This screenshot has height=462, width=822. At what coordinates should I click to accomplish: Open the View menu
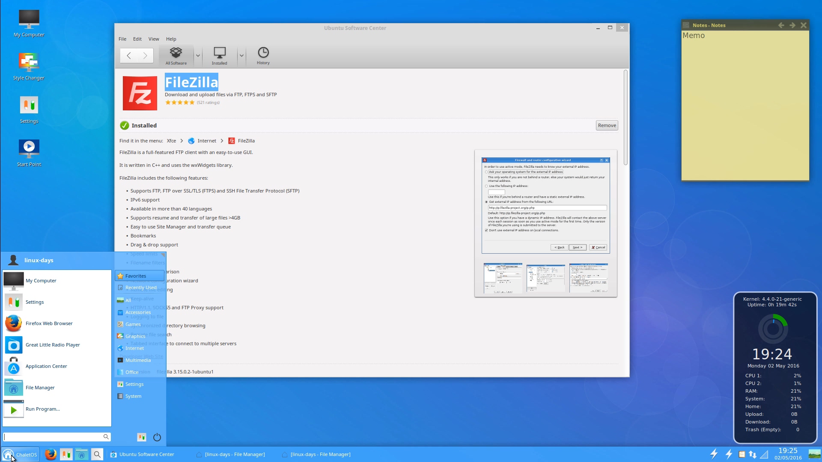coord(154,39)
